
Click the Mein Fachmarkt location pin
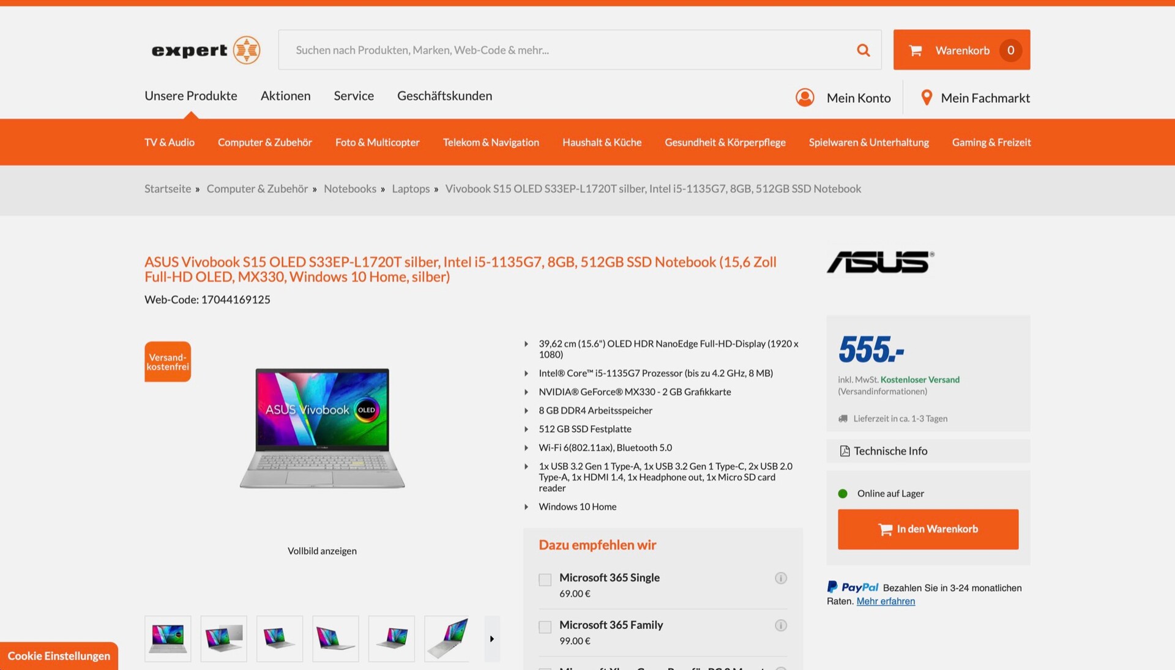tap(927, 97)
